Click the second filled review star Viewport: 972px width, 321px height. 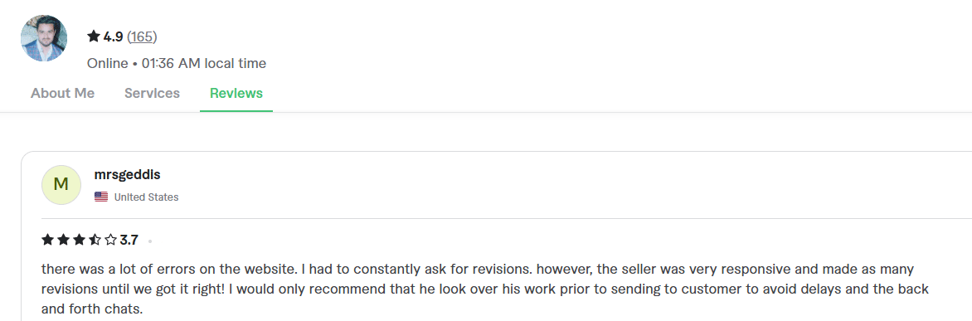coord(63,240)
